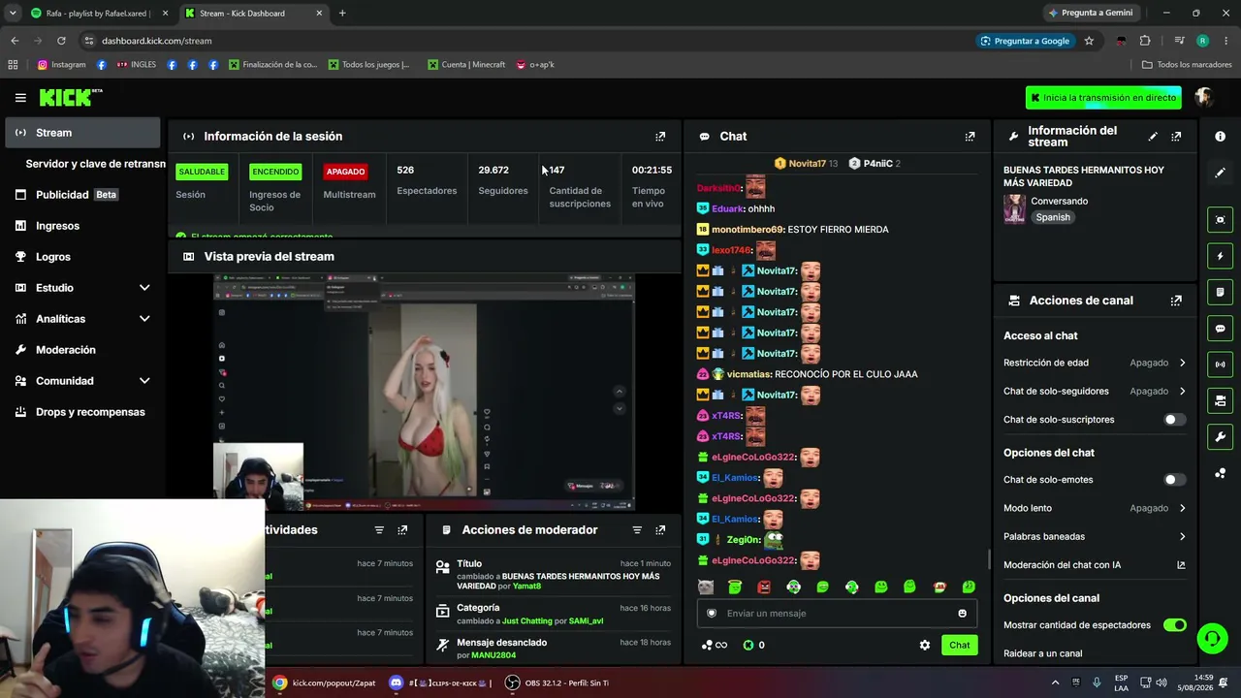Switch to the Rafa playlist browser tab
The image size is (1241, 698).
(99, 13)
